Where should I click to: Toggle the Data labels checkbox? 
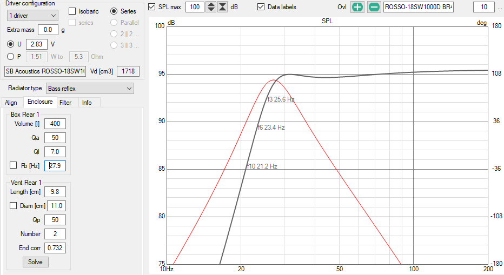261,6
